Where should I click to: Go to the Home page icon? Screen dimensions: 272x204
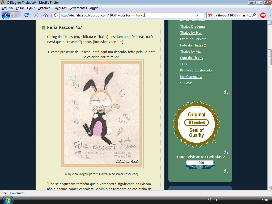(x=46, y=15)
